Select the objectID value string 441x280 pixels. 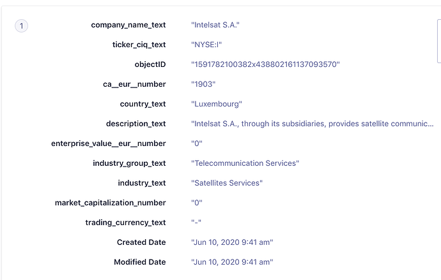[x=265, y=64]
